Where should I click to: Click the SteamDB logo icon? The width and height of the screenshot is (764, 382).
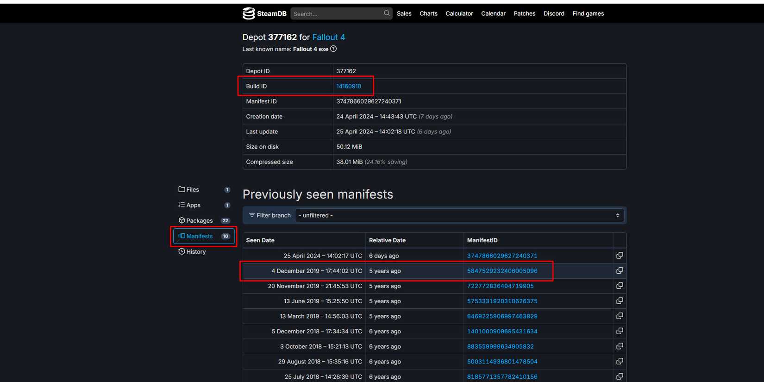pyautogui.click(x=249, y=13)
